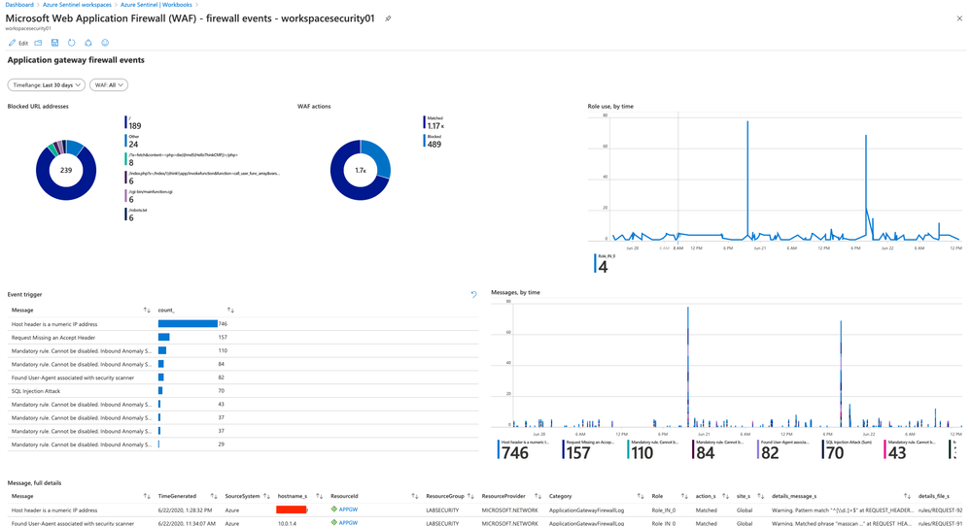971x526 pixels.
Task: Open the TimeRange: Last 30 days dropdown
Action: [47, 84]
